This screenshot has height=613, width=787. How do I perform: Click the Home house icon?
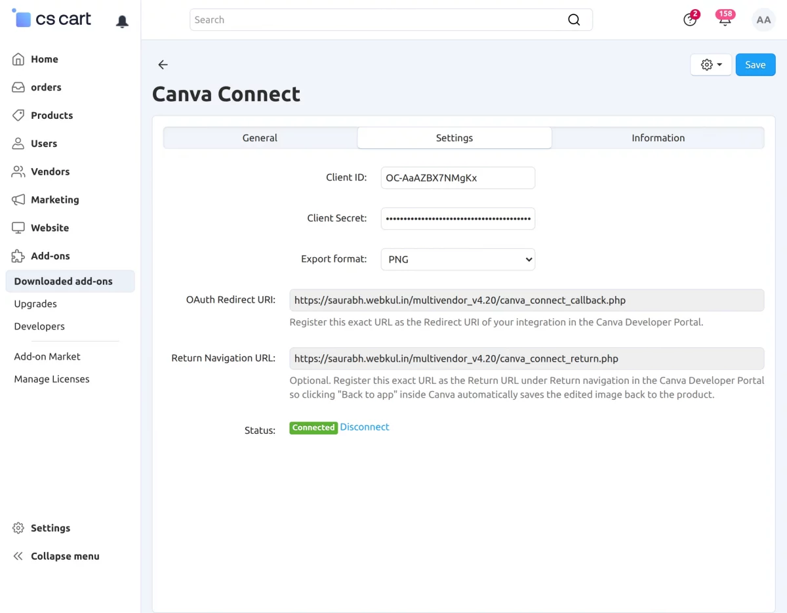18,59
